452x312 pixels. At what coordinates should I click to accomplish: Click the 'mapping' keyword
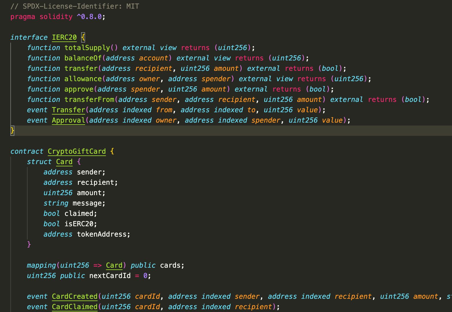click(x=41, y=265)
